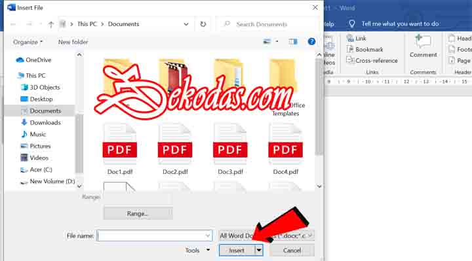The height and width of the screenshot is (261, 472).
Task: Click the Range... button
Action: 138,213
